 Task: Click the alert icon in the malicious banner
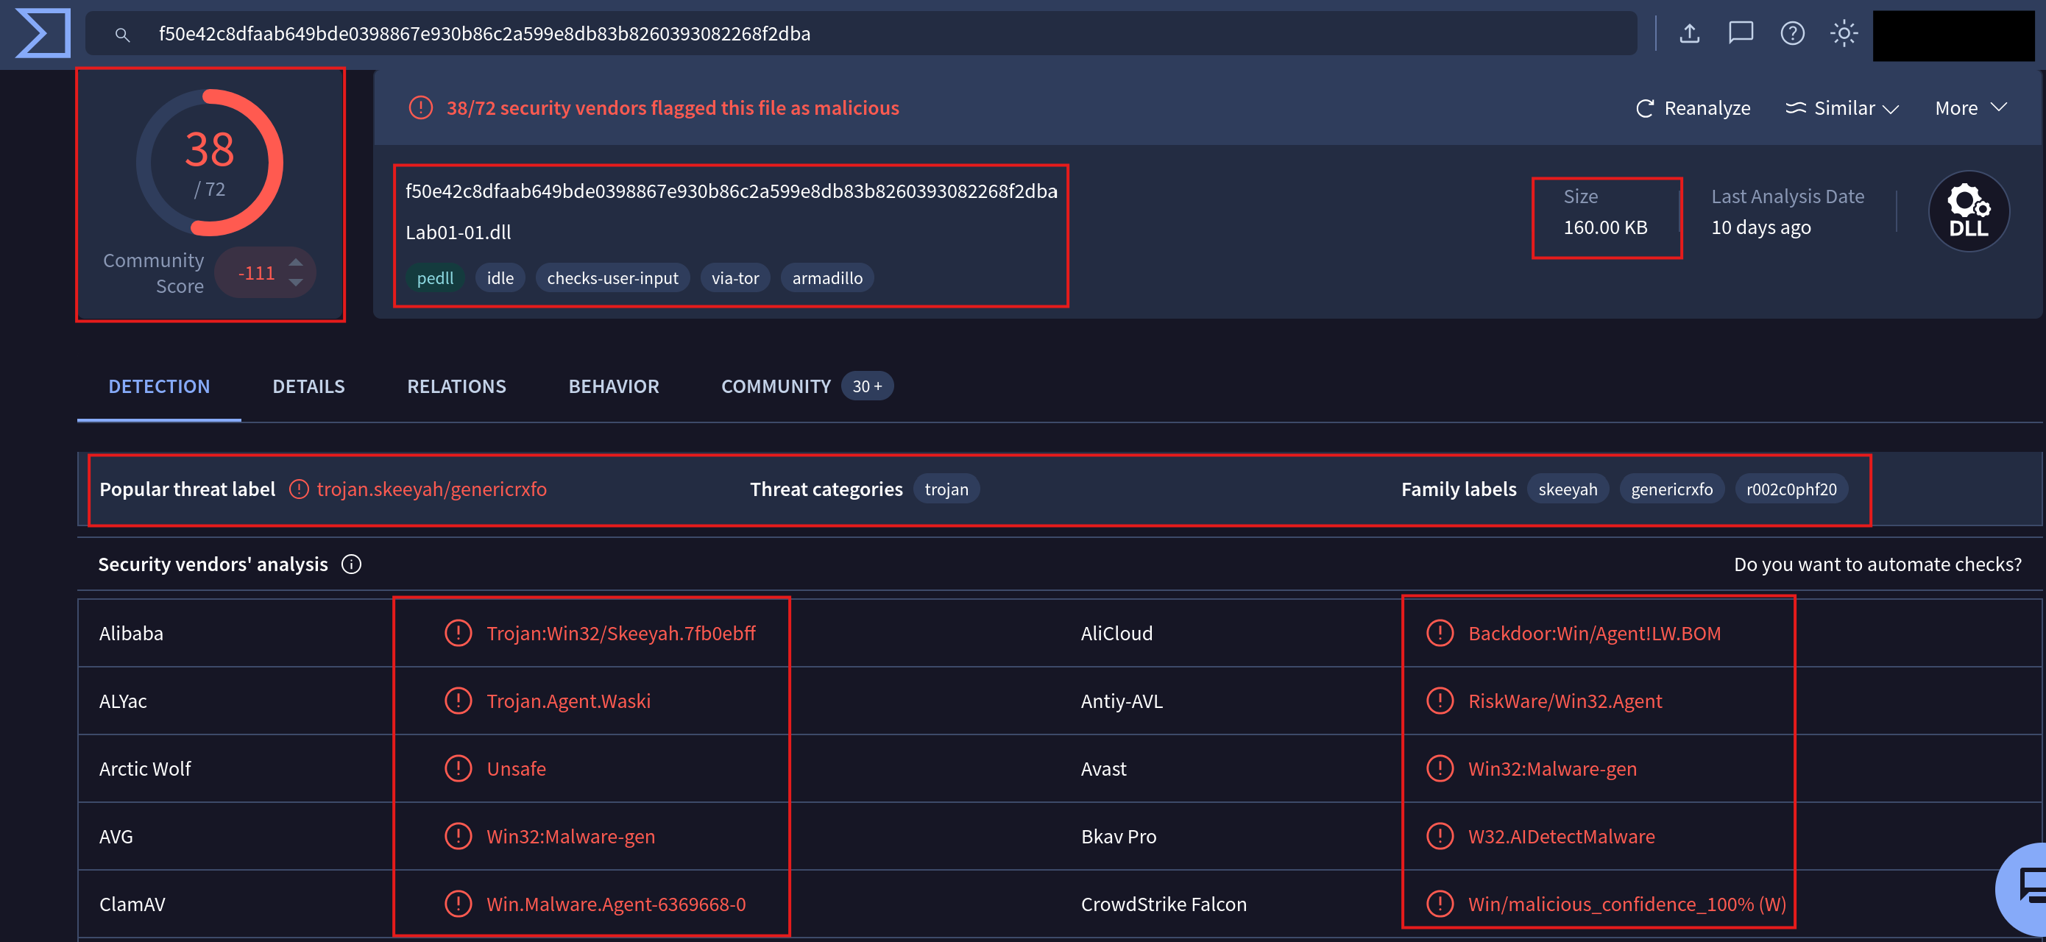pos(421,108)
